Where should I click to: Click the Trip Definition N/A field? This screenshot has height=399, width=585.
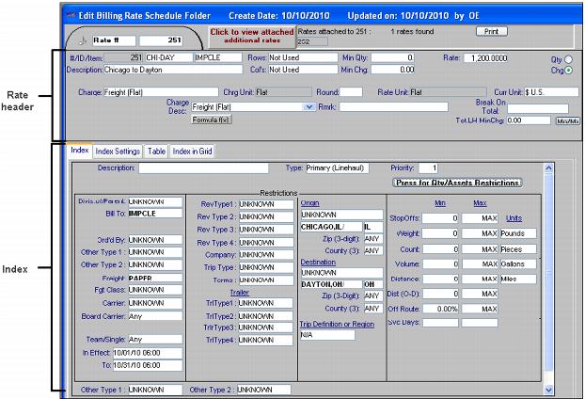(x=327, y=335)
